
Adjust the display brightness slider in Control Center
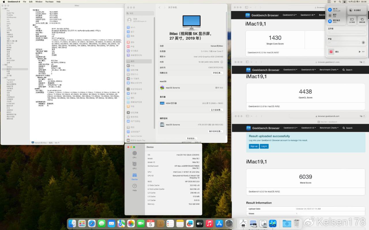pyautogui.click(x=346, y=32)
